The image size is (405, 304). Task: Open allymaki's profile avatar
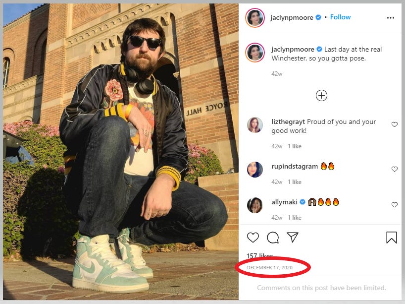coord(255,205)
